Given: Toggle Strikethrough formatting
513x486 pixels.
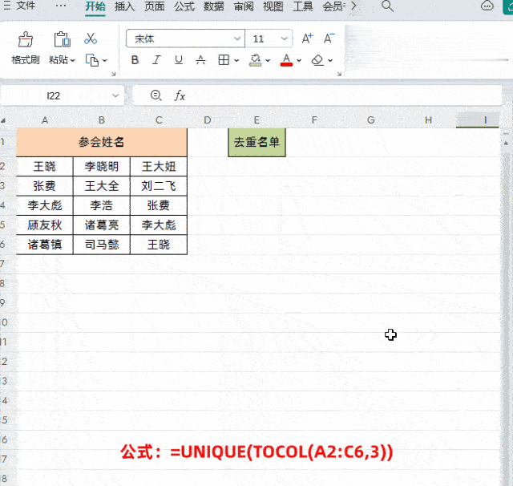Looking at the screenshot, I should click(x=200, y=60).
